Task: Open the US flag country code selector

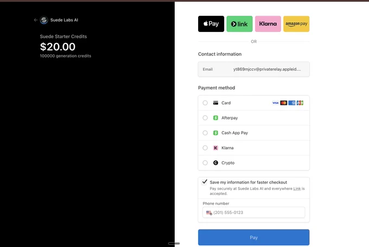Action: [x=209, y=213]
